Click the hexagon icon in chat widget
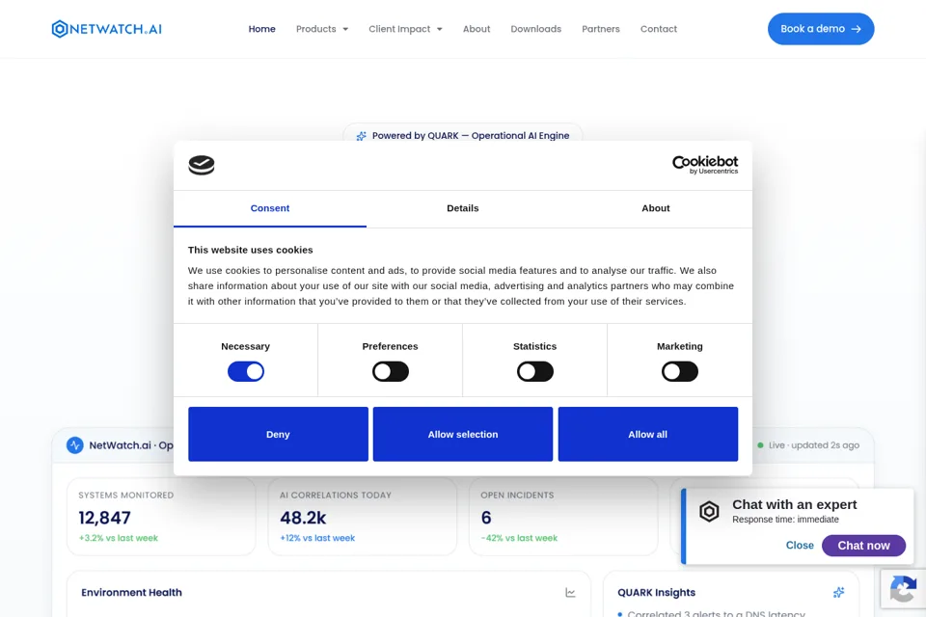The width and height of the screenshot is (926, 617). coord(709,511)
